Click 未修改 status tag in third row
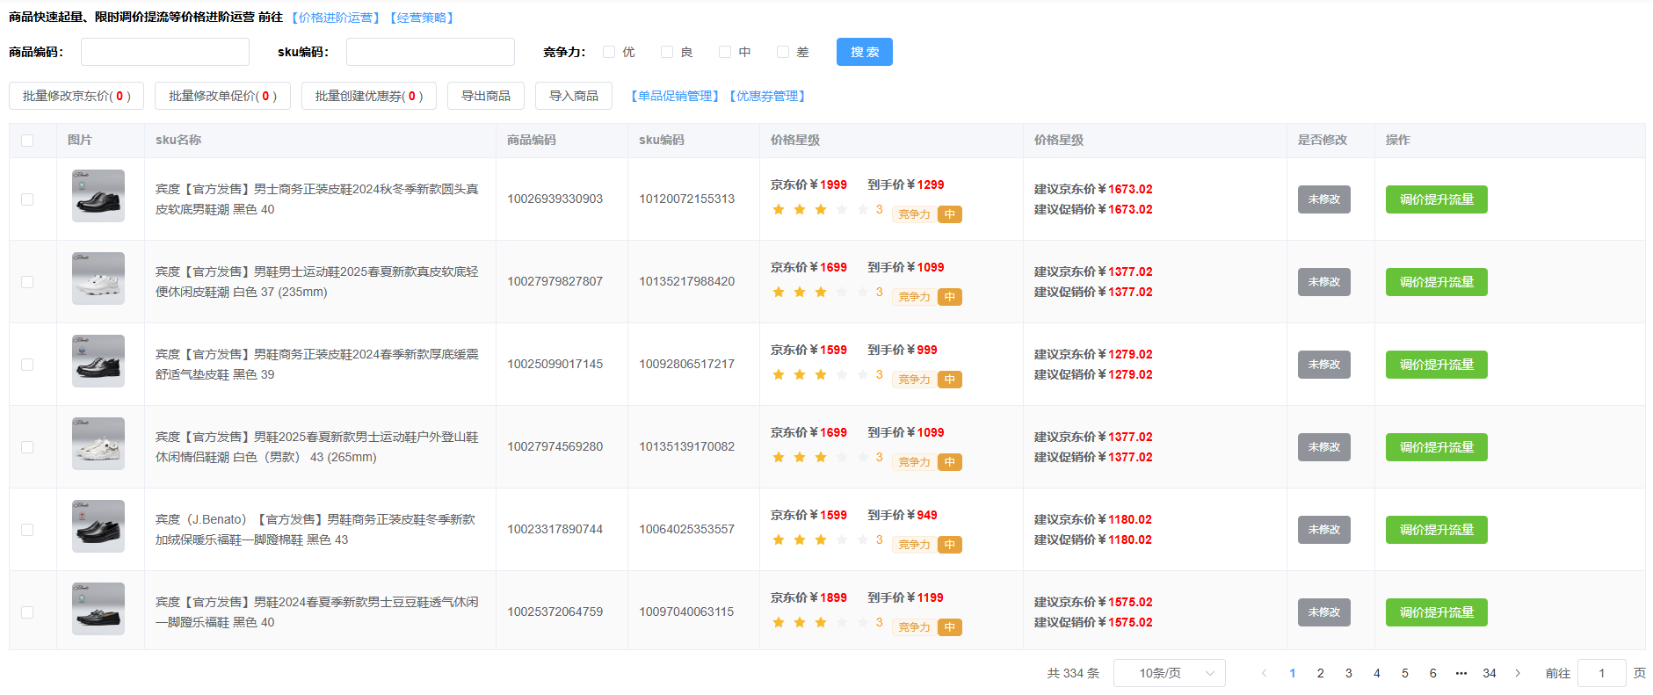 coord(1323,365)
